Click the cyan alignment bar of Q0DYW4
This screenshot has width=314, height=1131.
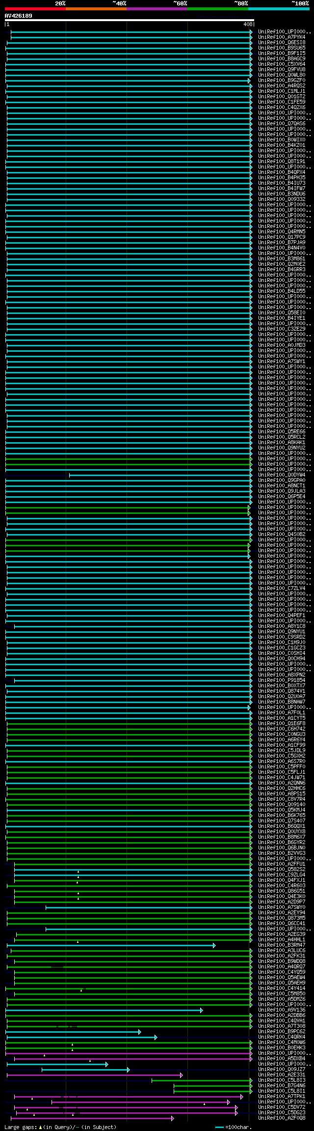(161, 475)
